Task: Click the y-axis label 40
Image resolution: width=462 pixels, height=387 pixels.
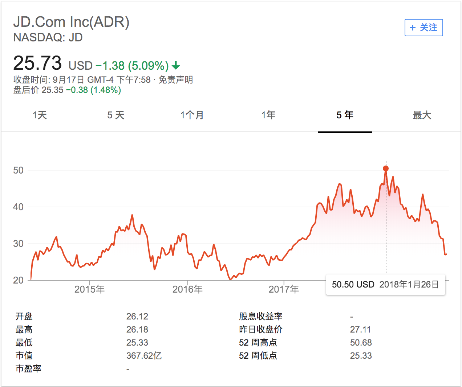Action: [18, 207]
